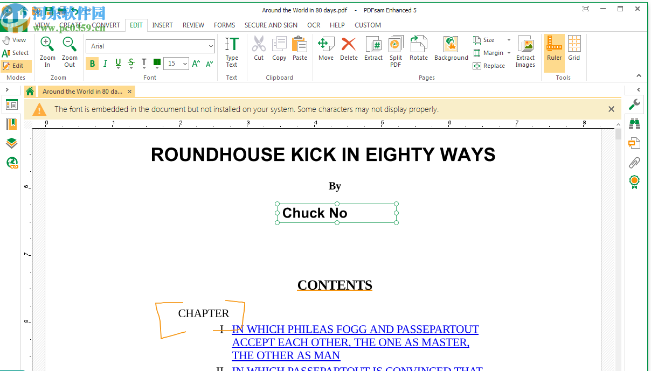This screenshot has height=371, width=651.
Task: Choose the Move pages tool
Action: click(x=325, y=44)
